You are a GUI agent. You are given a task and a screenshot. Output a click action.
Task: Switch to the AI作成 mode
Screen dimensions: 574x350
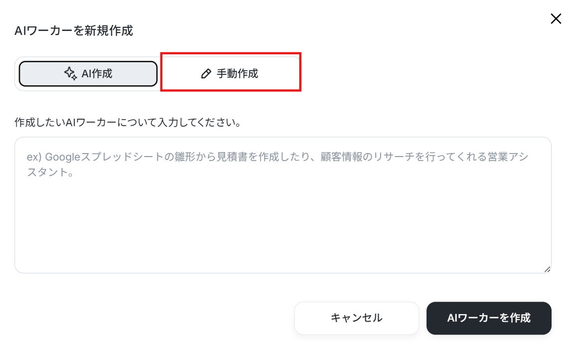pos(88,74)
